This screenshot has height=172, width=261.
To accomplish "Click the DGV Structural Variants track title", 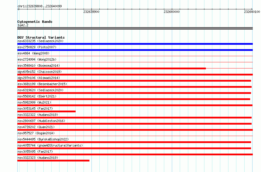I will tap(41, 37).
